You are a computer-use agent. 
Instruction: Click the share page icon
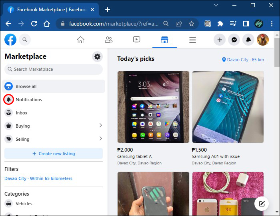pos(179,24)
